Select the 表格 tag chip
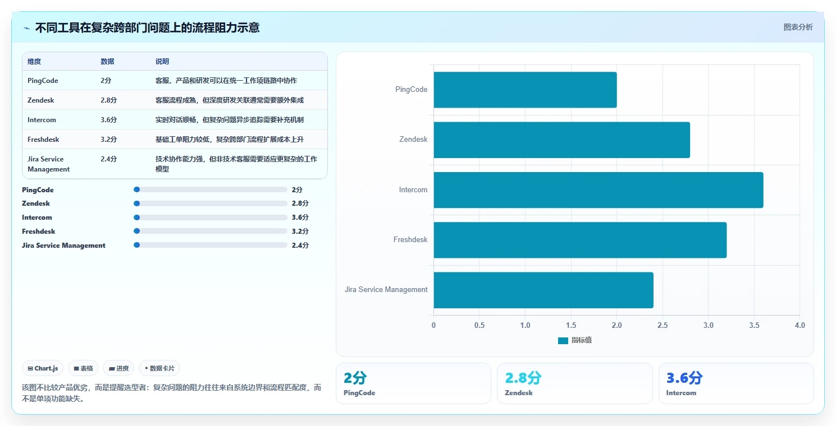The height and width of the screenshot is (426, 836). point(83,368)
